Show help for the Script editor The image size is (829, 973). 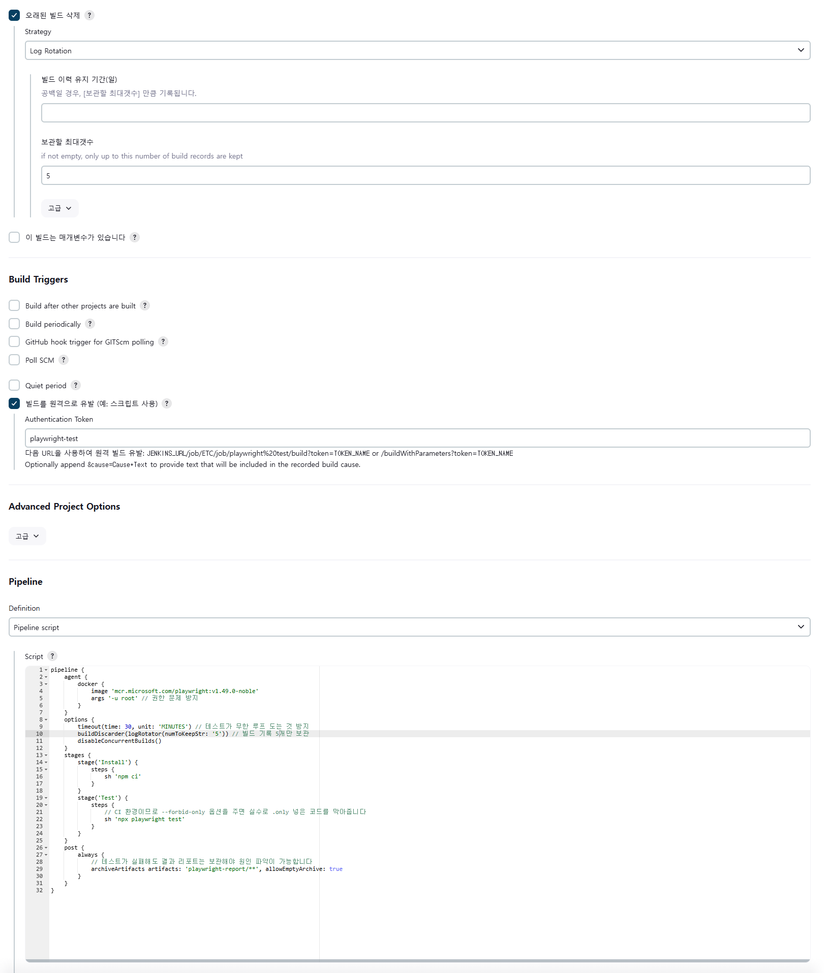point(52,656)
